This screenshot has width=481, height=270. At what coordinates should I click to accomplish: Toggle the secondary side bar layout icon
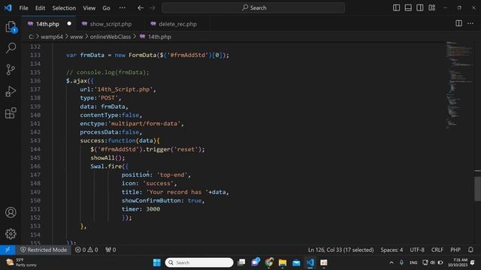420,7
